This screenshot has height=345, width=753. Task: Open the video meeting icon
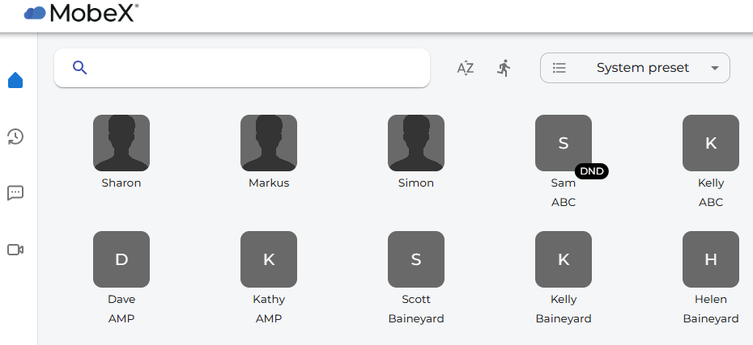pyautogui.click(x=15, y=250)
